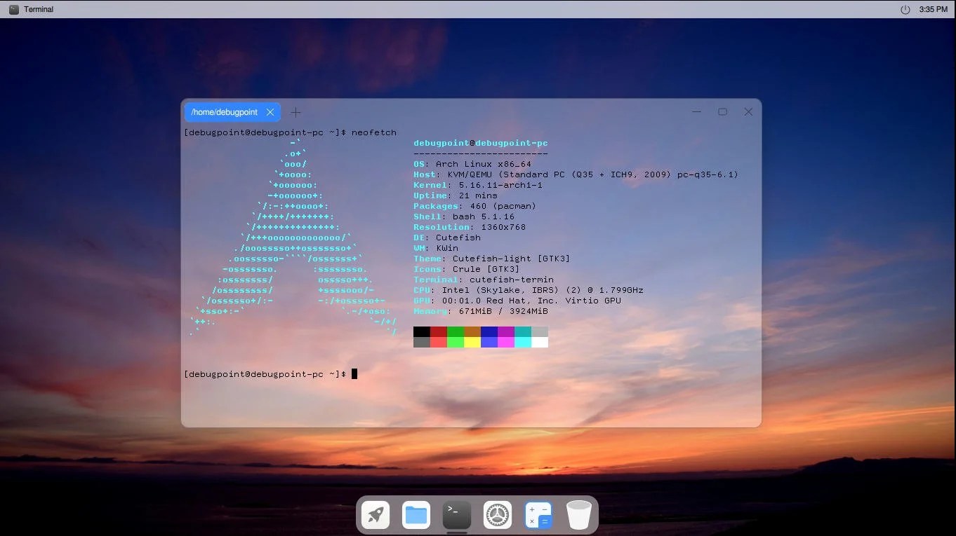Click the magenta color swatch in neofetch output

pyautogui.click(x=507, y=336)
